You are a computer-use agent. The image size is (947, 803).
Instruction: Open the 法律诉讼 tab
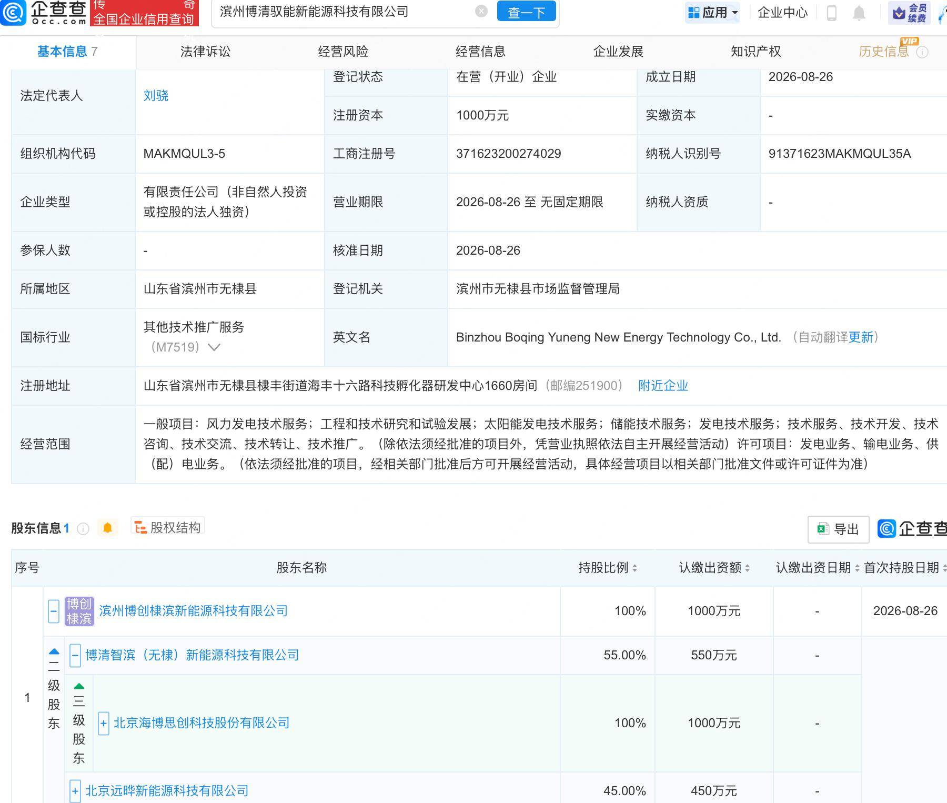pos(205,52)
